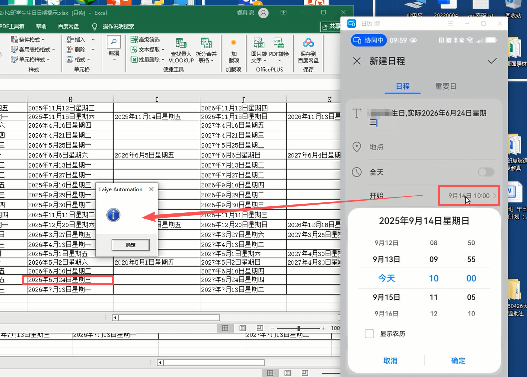Open the 百度网盘 ribbon tab

tap(68, 26)
